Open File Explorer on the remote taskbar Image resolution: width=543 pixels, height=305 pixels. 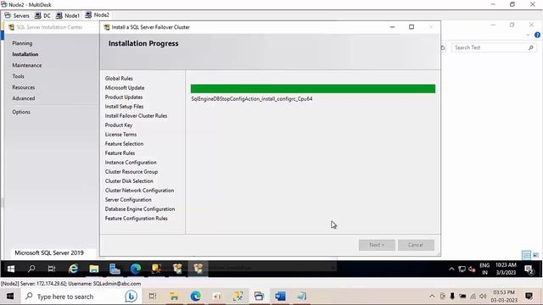(x=94, y=269)
